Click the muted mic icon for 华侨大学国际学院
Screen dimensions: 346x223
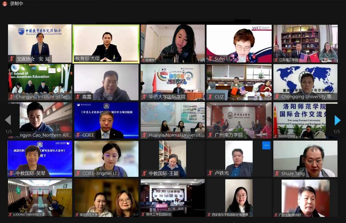(144, 97)
